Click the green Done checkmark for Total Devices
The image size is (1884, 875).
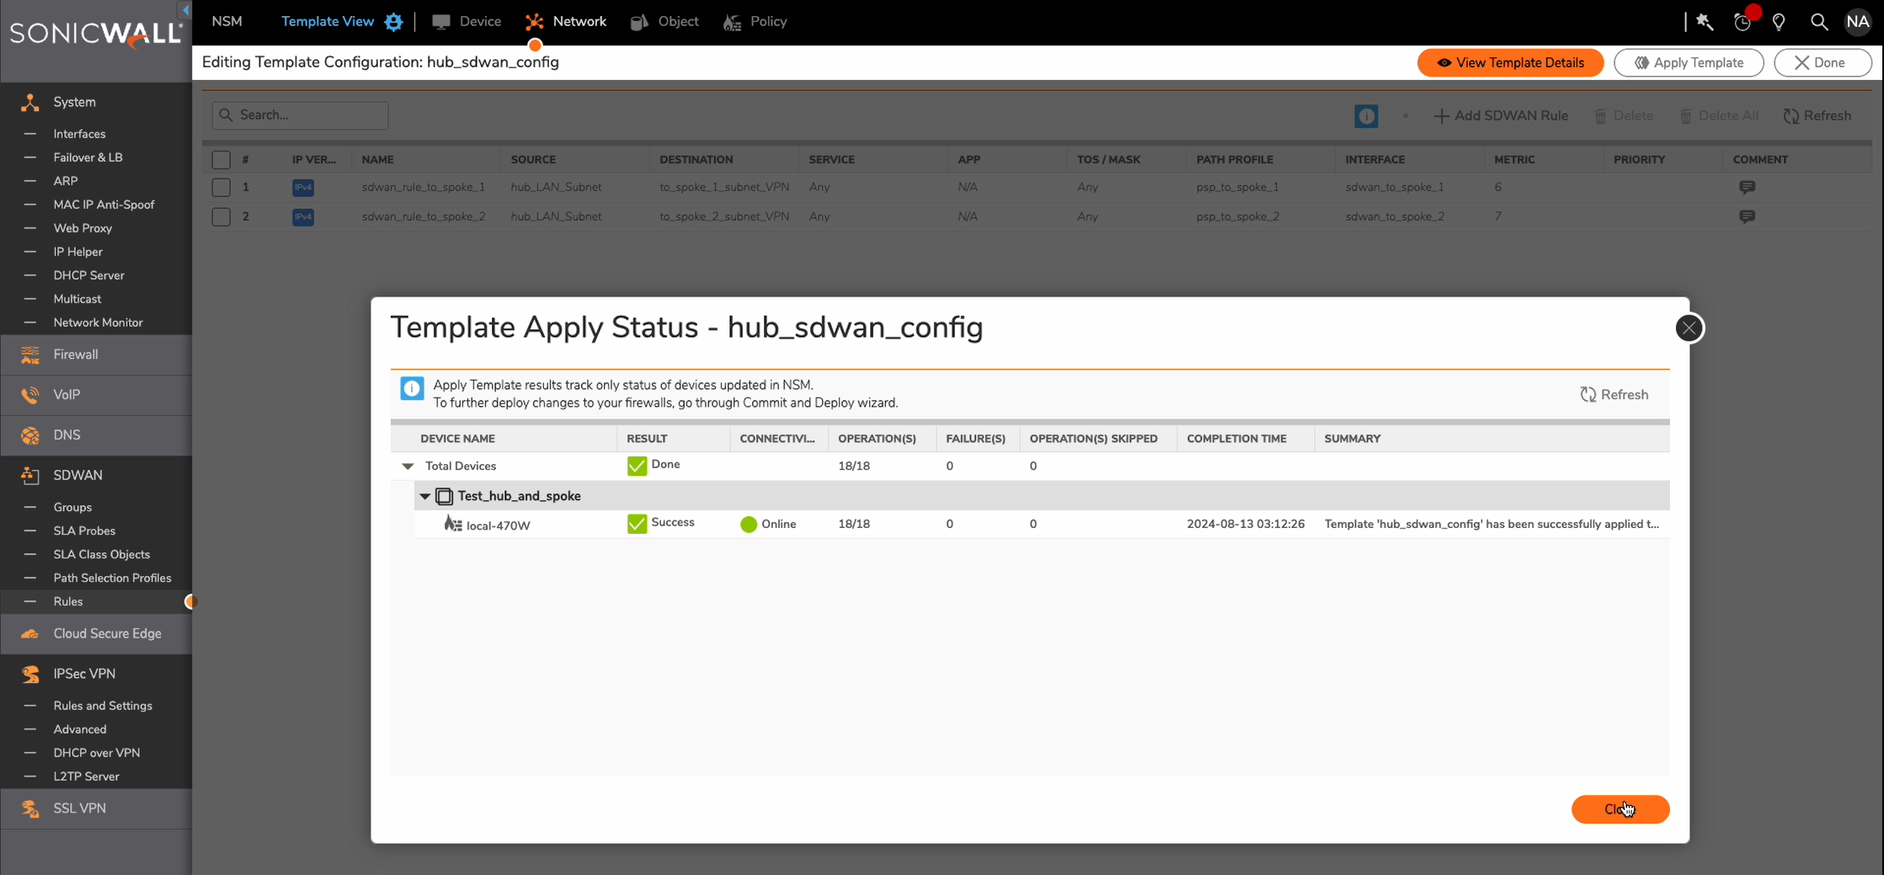pos(637,466)
